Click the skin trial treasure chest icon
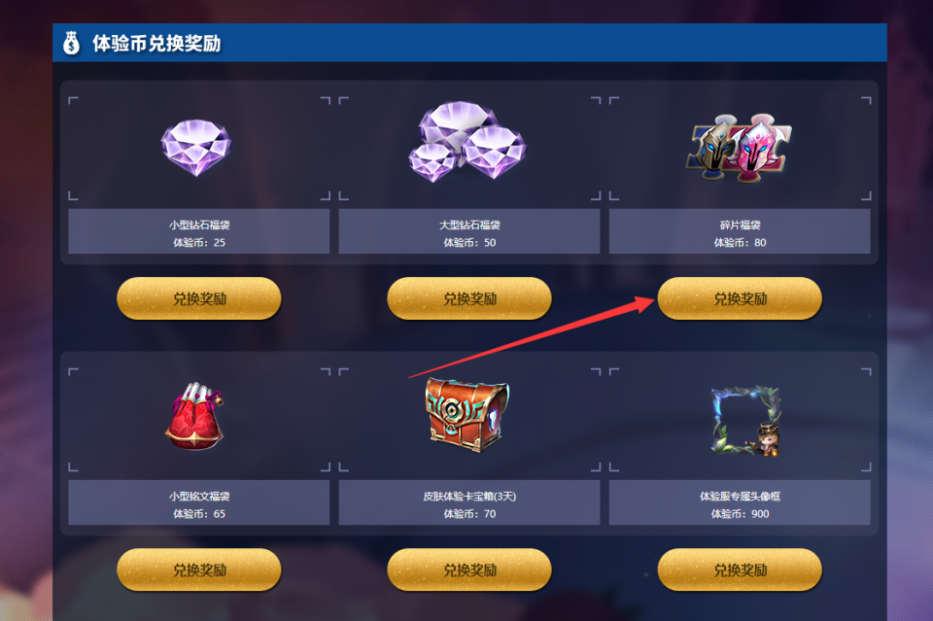 467,415
